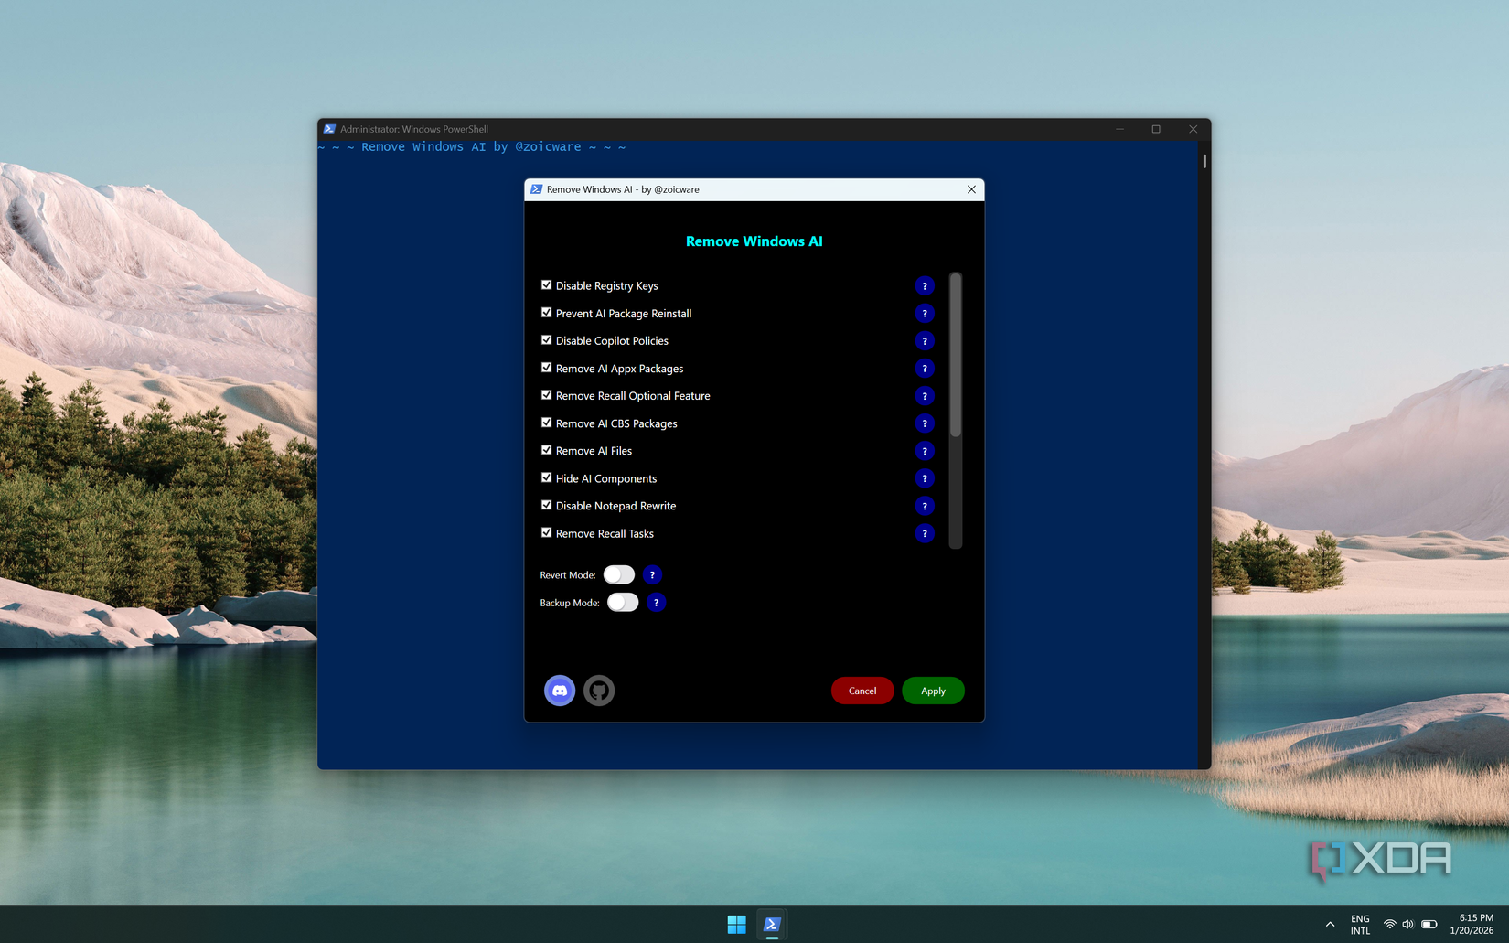The image size is (1509, 943).
Task: Open the Discord link icon
Action: coord(560,691)
